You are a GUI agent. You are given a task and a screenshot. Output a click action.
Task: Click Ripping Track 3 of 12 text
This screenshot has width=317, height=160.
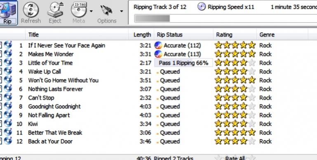tap(160, 7)
